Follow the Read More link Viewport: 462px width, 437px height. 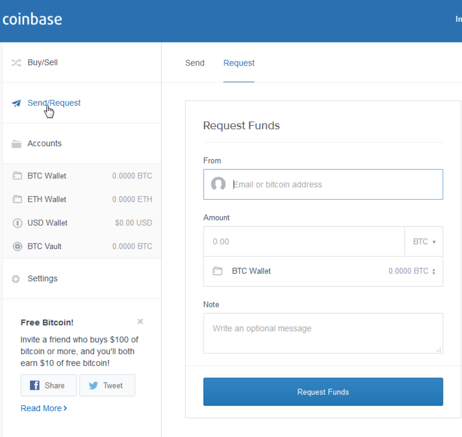tap(44, 409)
